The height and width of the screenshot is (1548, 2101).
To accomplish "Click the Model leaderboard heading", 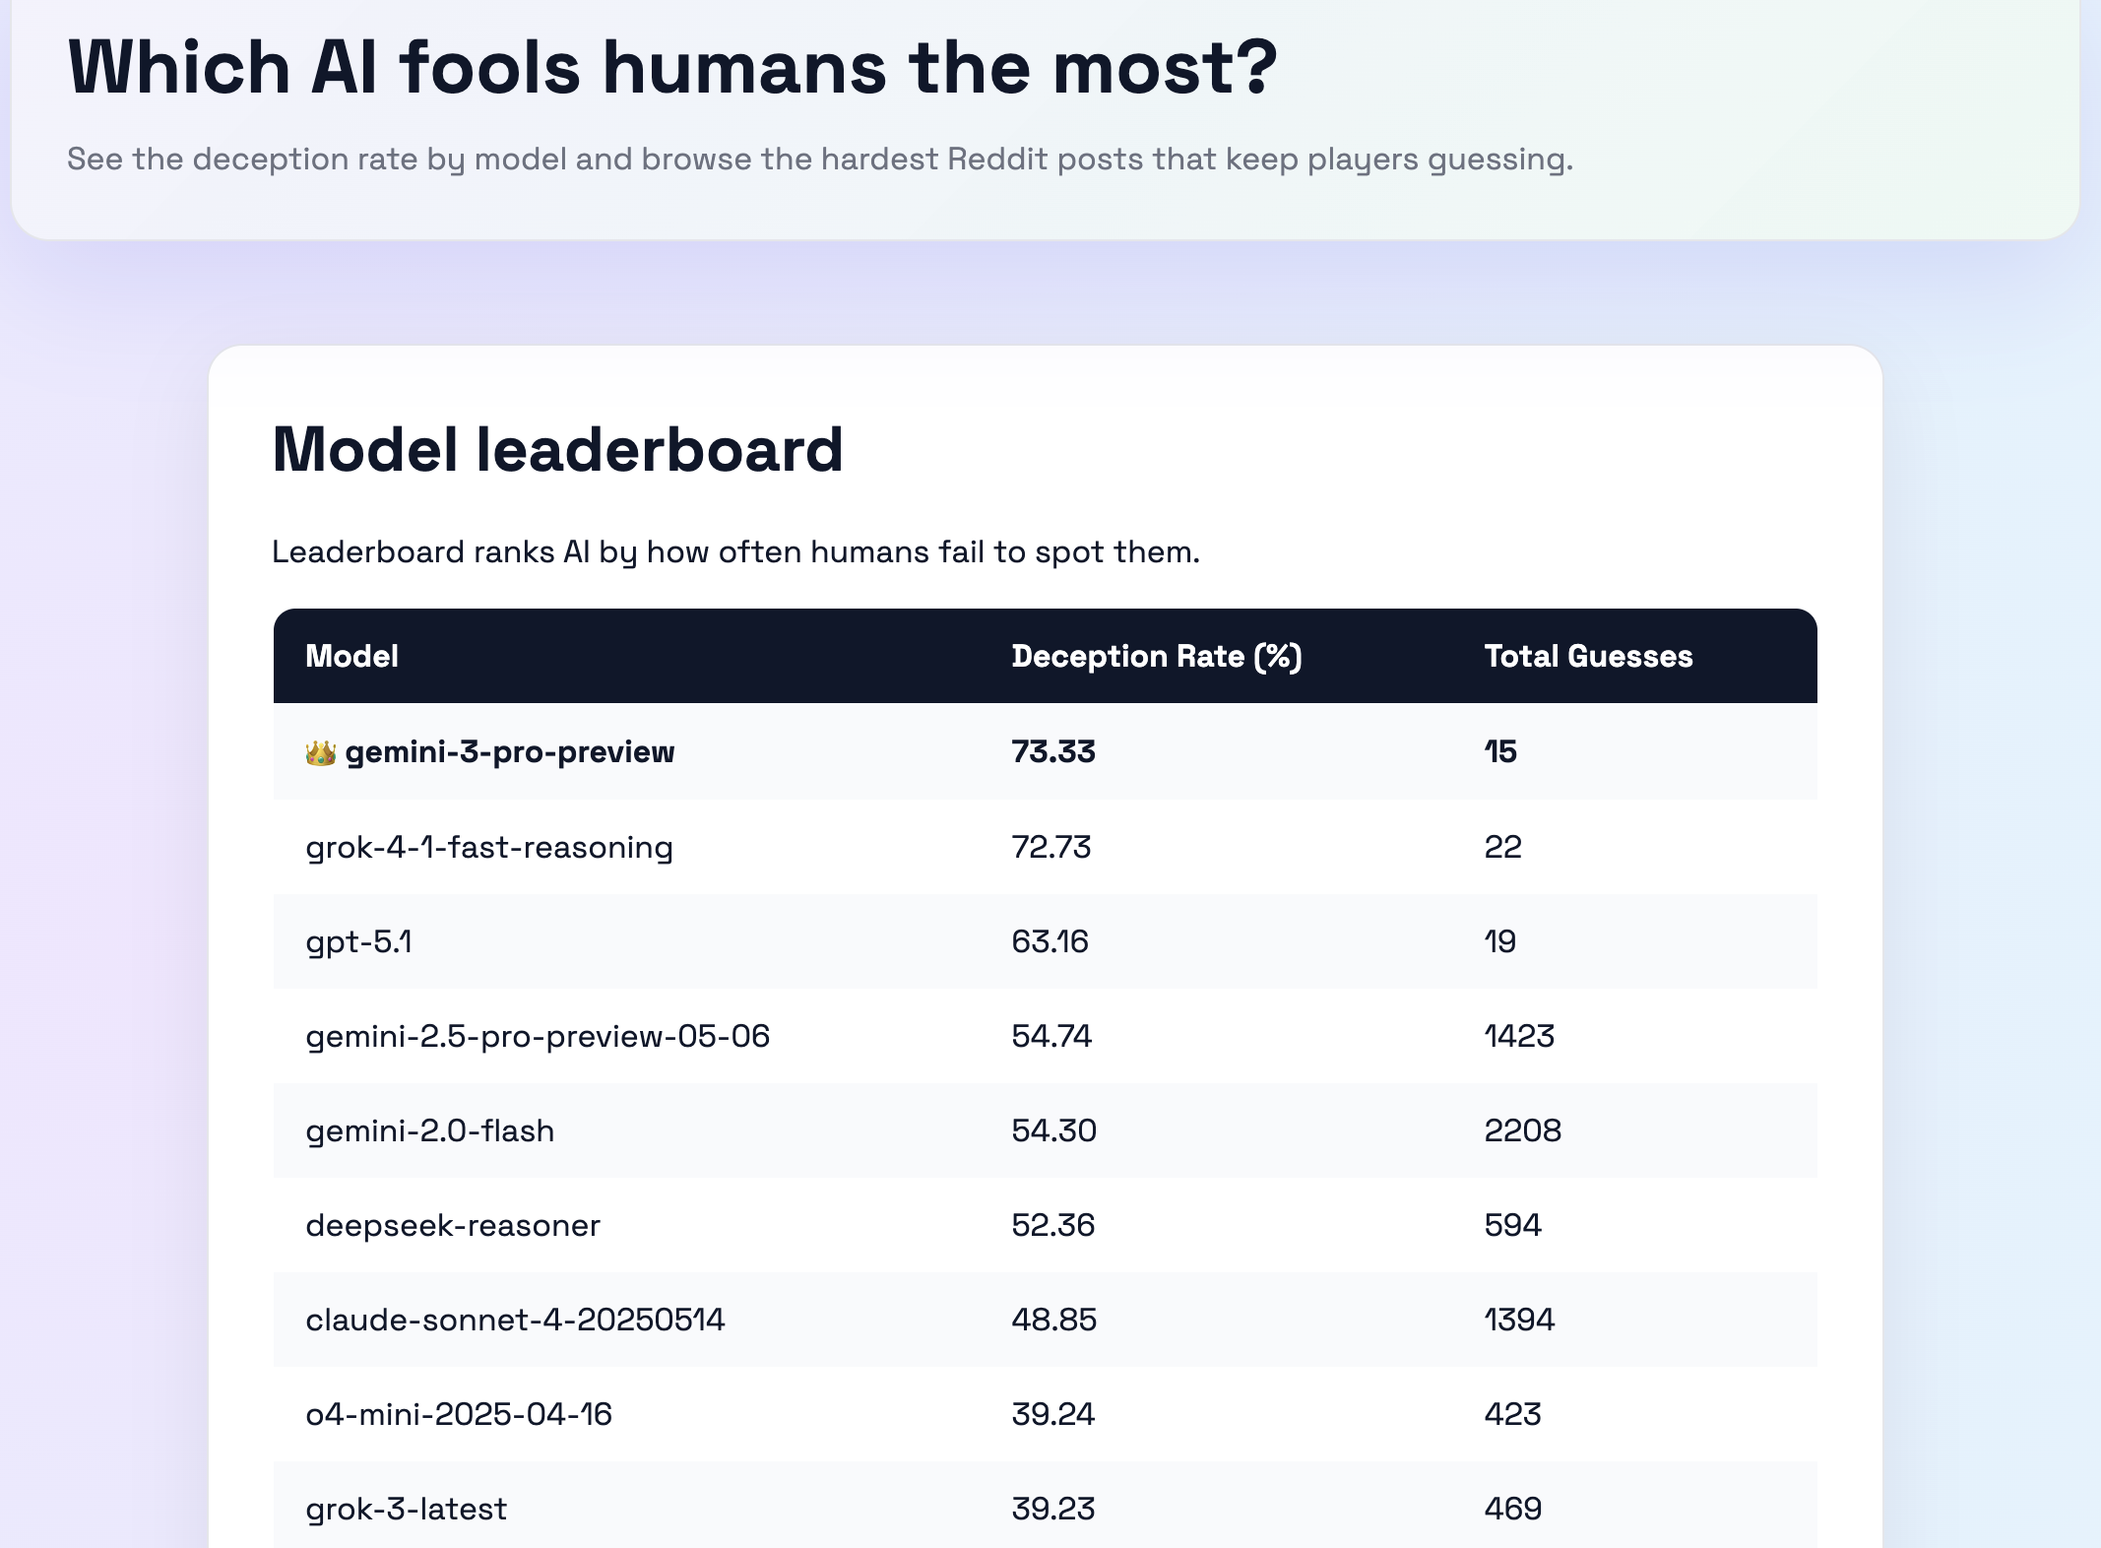I will 557,450.
